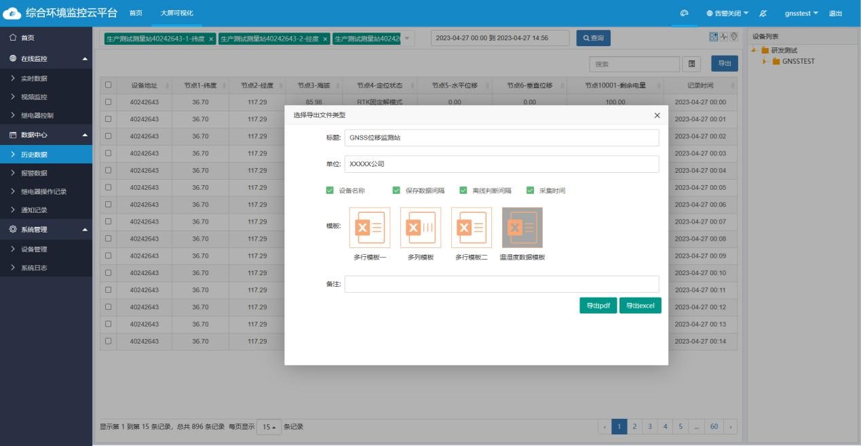The image size is (861, 446).
Task: Uncheck the 设备名称 checkbox
Action: [x=330, y=190]
